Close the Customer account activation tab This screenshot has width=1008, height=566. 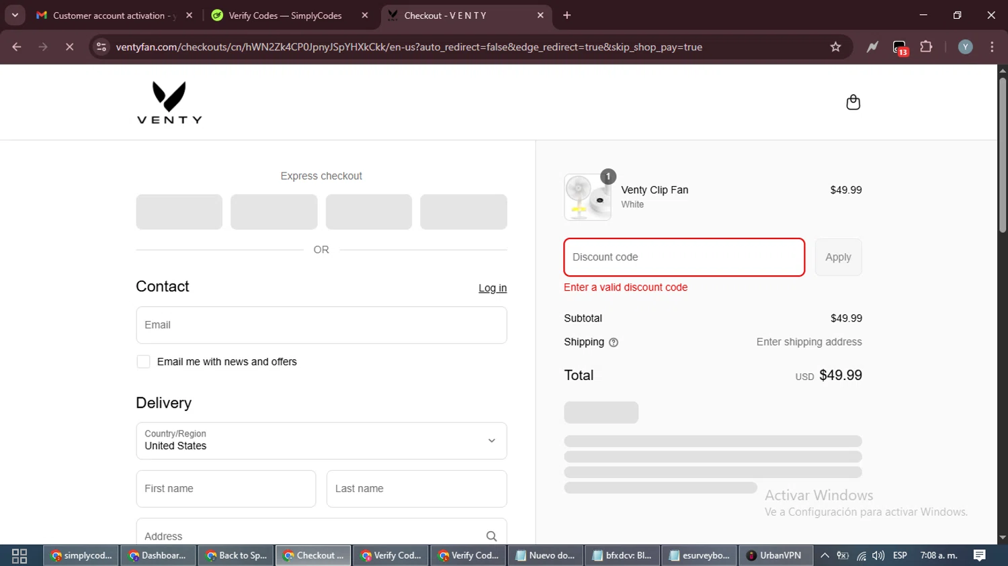(x=189, y=15)
